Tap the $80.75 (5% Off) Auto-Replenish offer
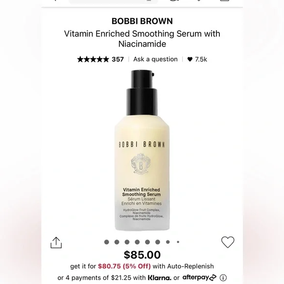Screen dimensions: 284x284 124,266
